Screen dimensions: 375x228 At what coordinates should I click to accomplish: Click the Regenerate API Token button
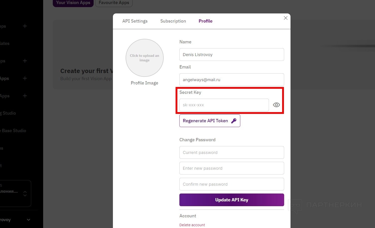pyautogui.click(x=210, y=121)
